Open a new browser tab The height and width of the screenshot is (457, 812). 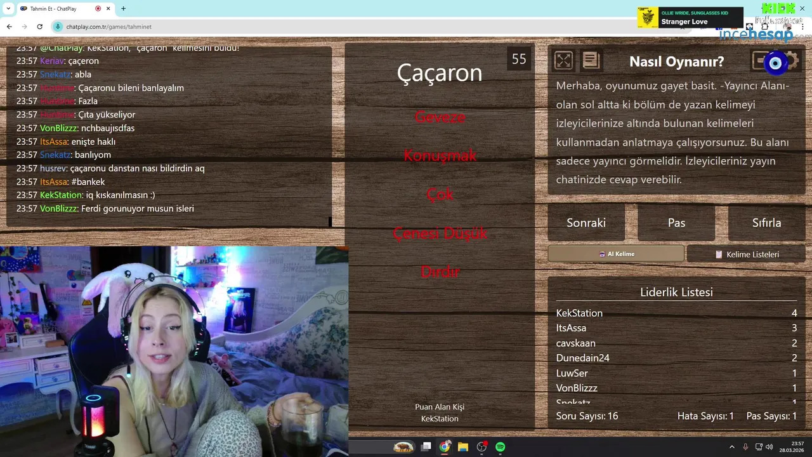(x=123, y=8)
